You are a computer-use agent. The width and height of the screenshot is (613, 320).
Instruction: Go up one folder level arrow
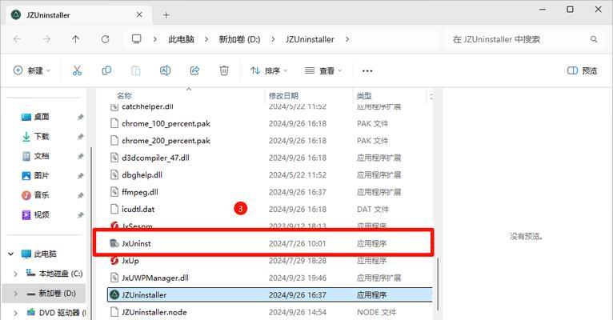pos(76,39)
